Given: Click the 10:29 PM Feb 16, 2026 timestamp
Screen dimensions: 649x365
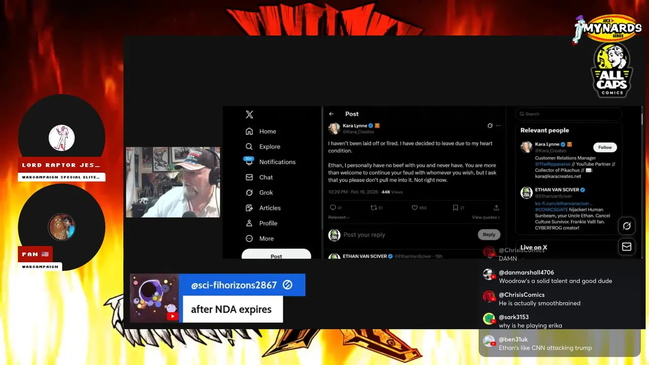Looking at the screenshot, I should (x=352, y=192).
